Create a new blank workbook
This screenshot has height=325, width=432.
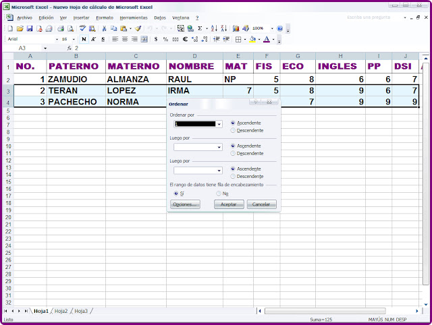tap(10, 28)
